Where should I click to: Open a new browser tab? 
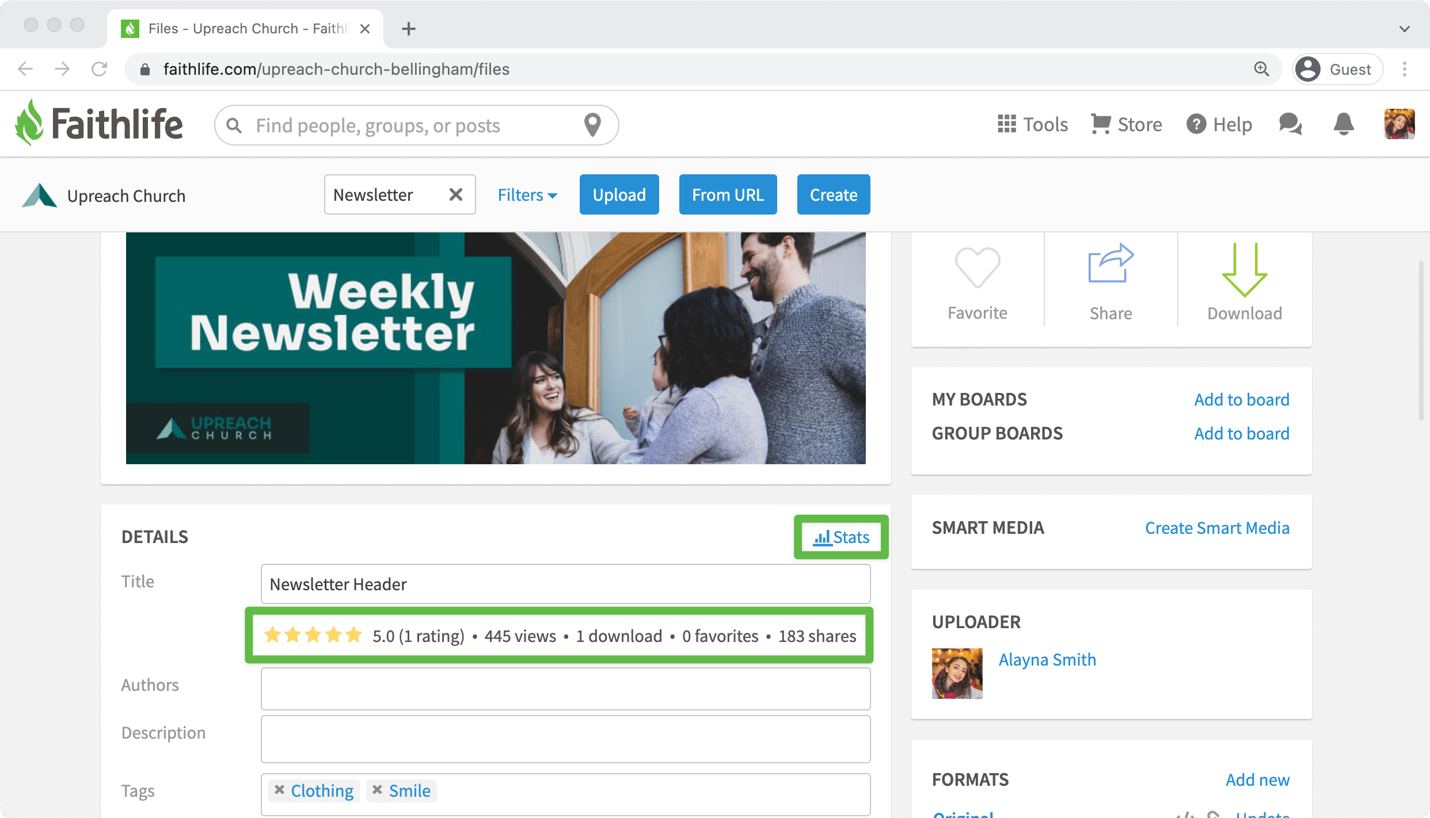click(408, 29)
